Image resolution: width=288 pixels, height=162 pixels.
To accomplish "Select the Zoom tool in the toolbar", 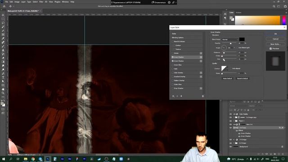I will coord(3,93).
